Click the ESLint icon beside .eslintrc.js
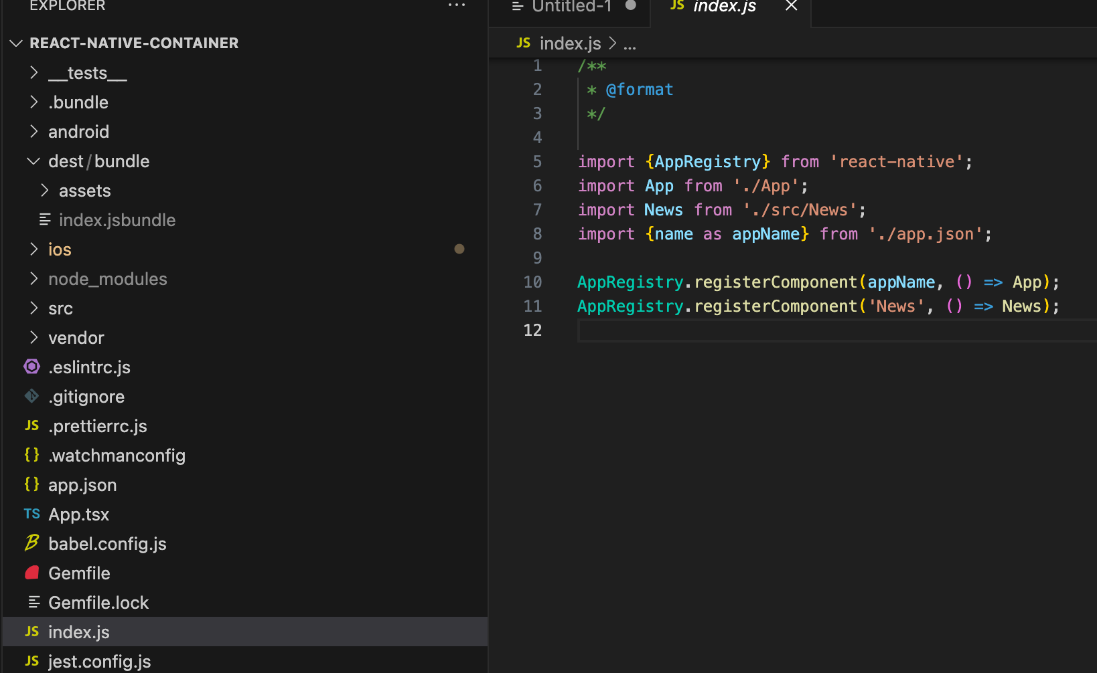 tap(31, 367)
